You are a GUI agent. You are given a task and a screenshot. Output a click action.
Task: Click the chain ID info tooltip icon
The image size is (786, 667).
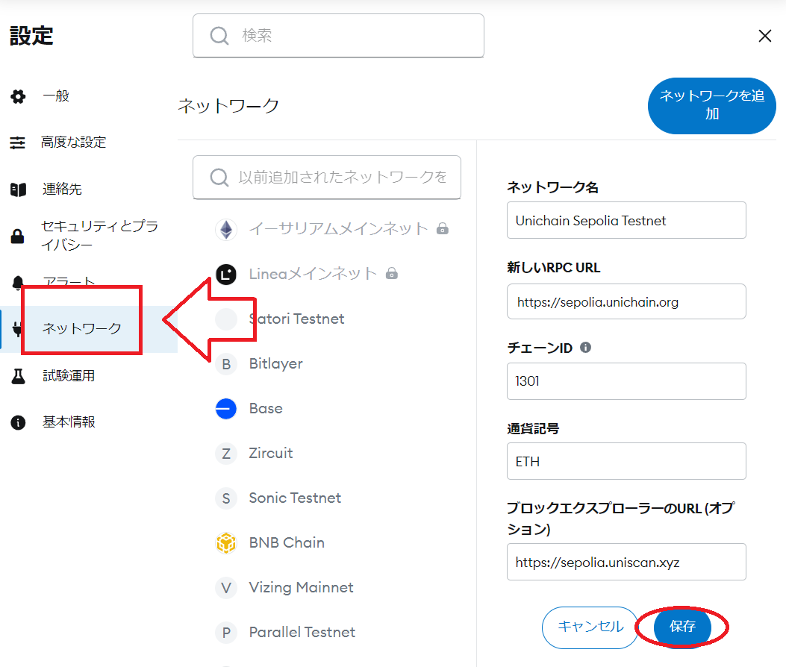tap(585, 347)
